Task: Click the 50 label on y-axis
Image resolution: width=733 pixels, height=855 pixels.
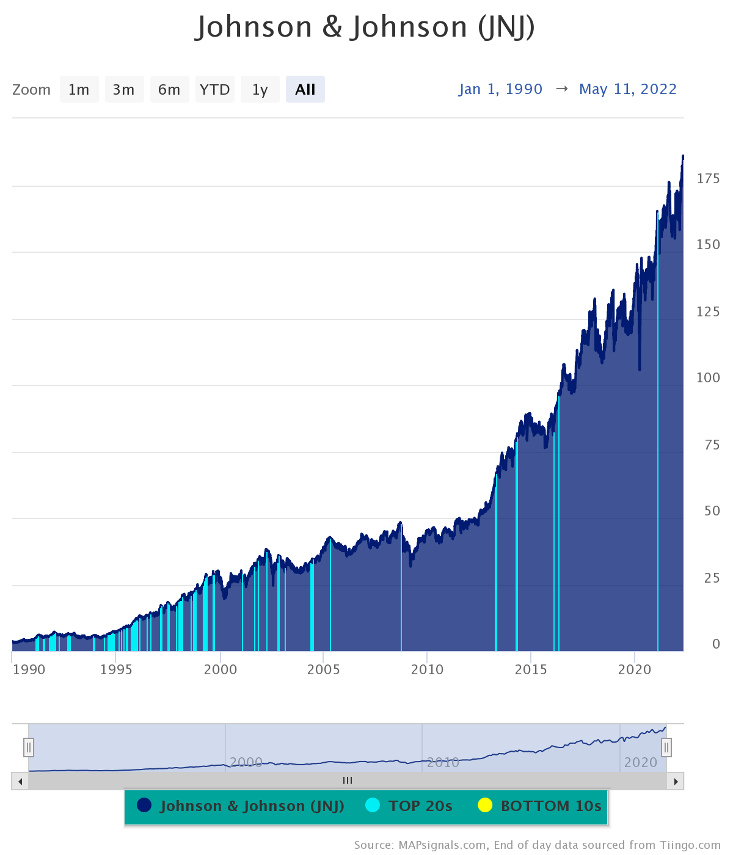Action: pos(712,511)
